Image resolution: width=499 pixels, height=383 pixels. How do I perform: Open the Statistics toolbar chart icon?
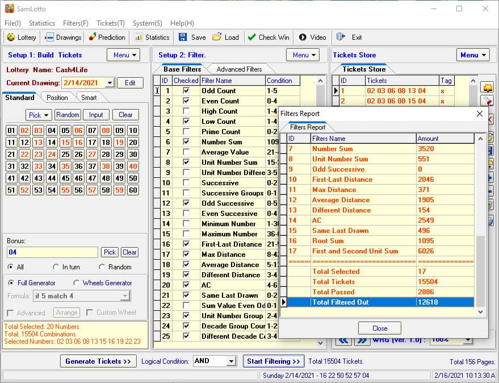[x=139, y=38]
